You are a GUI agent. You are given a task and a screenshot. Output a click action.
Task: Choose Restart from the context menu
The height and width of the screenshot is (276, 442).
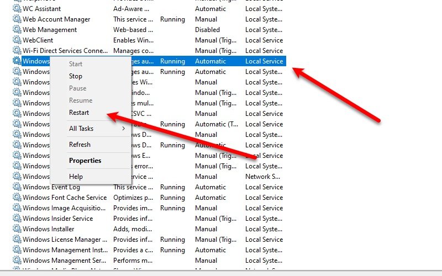[79, 113]
